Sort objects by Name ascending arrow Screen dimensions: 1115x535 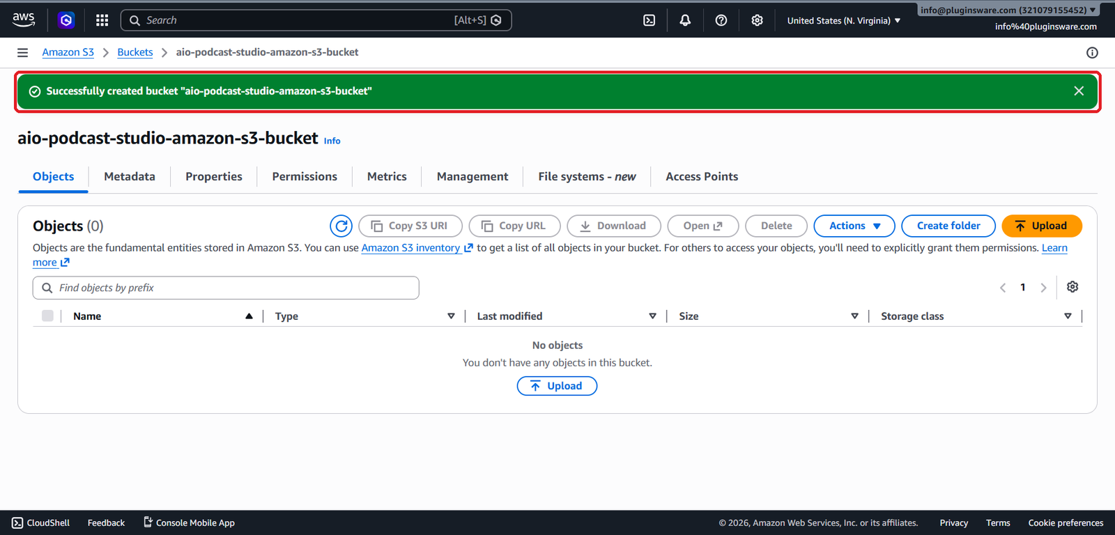(249, 316)
